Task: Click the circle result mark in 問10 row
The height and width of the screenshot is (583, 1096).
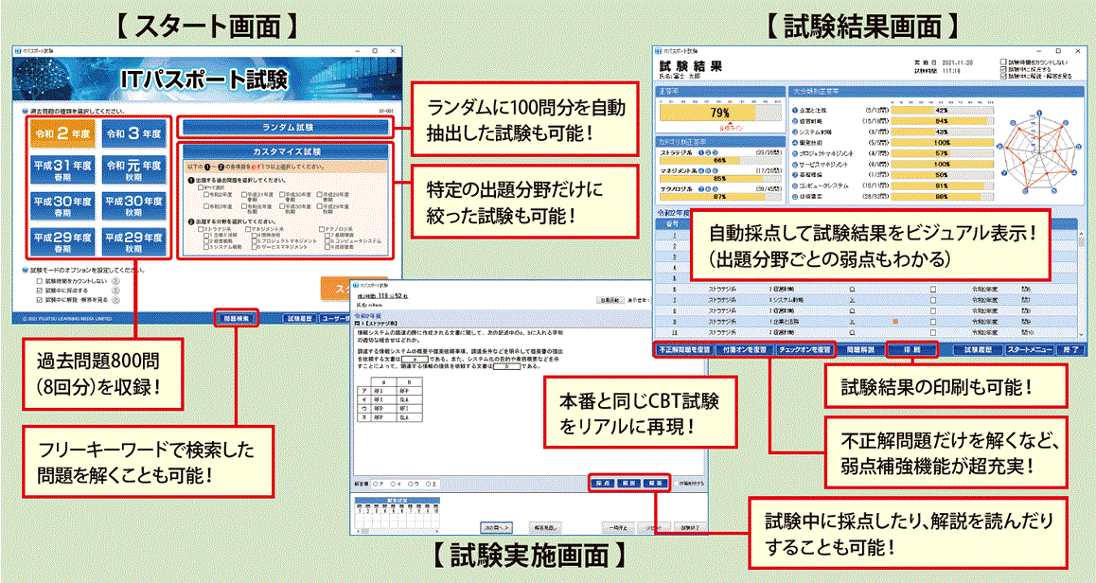Action: coord(851,332)
